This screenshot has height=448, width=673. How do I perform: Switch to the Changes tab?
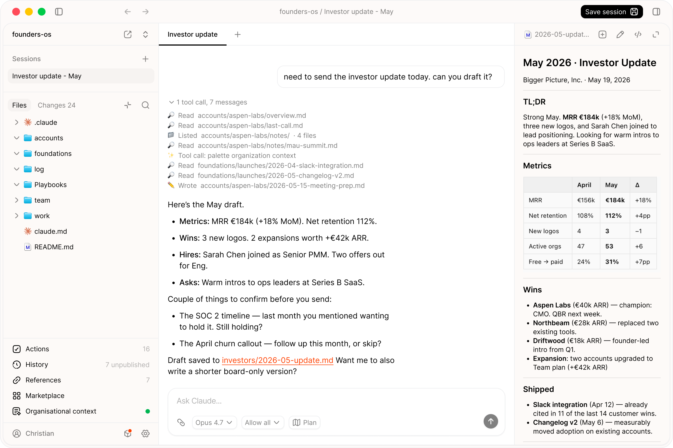click(57, 105)
